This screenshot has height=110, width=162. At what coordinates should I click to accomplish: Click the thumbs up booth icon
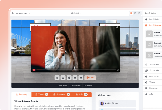click(x=57, y=78)
